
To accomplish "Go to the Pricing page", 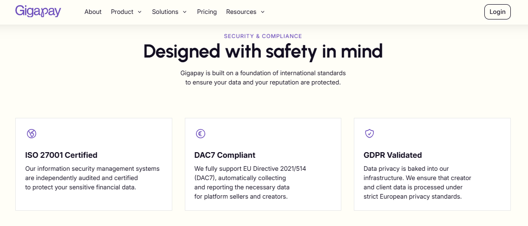I will [x=207, y=12].
